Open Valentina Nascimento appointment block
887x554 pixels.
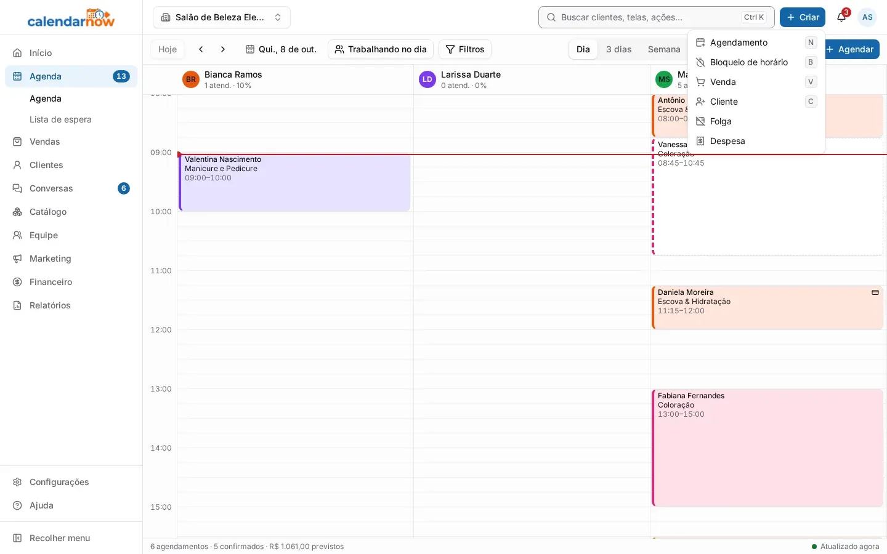coord(294,182)
